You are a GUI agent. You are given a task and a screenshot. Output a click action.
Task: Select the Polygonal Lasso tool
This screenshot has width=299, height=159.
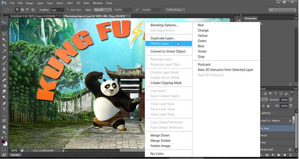[4, 34]
